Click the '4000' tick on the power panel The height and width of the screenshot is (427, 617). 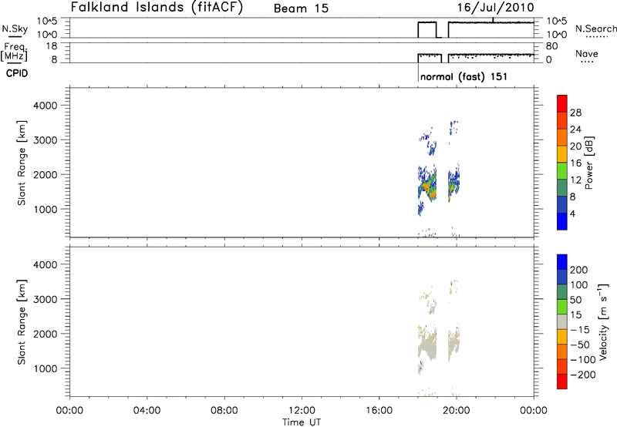[x=46, y=106]
